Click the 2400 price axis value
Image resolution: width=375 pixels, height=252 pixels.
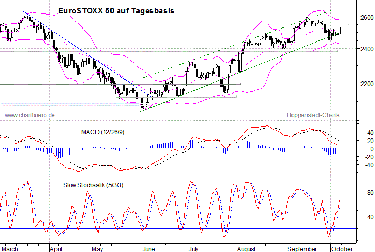367,49
